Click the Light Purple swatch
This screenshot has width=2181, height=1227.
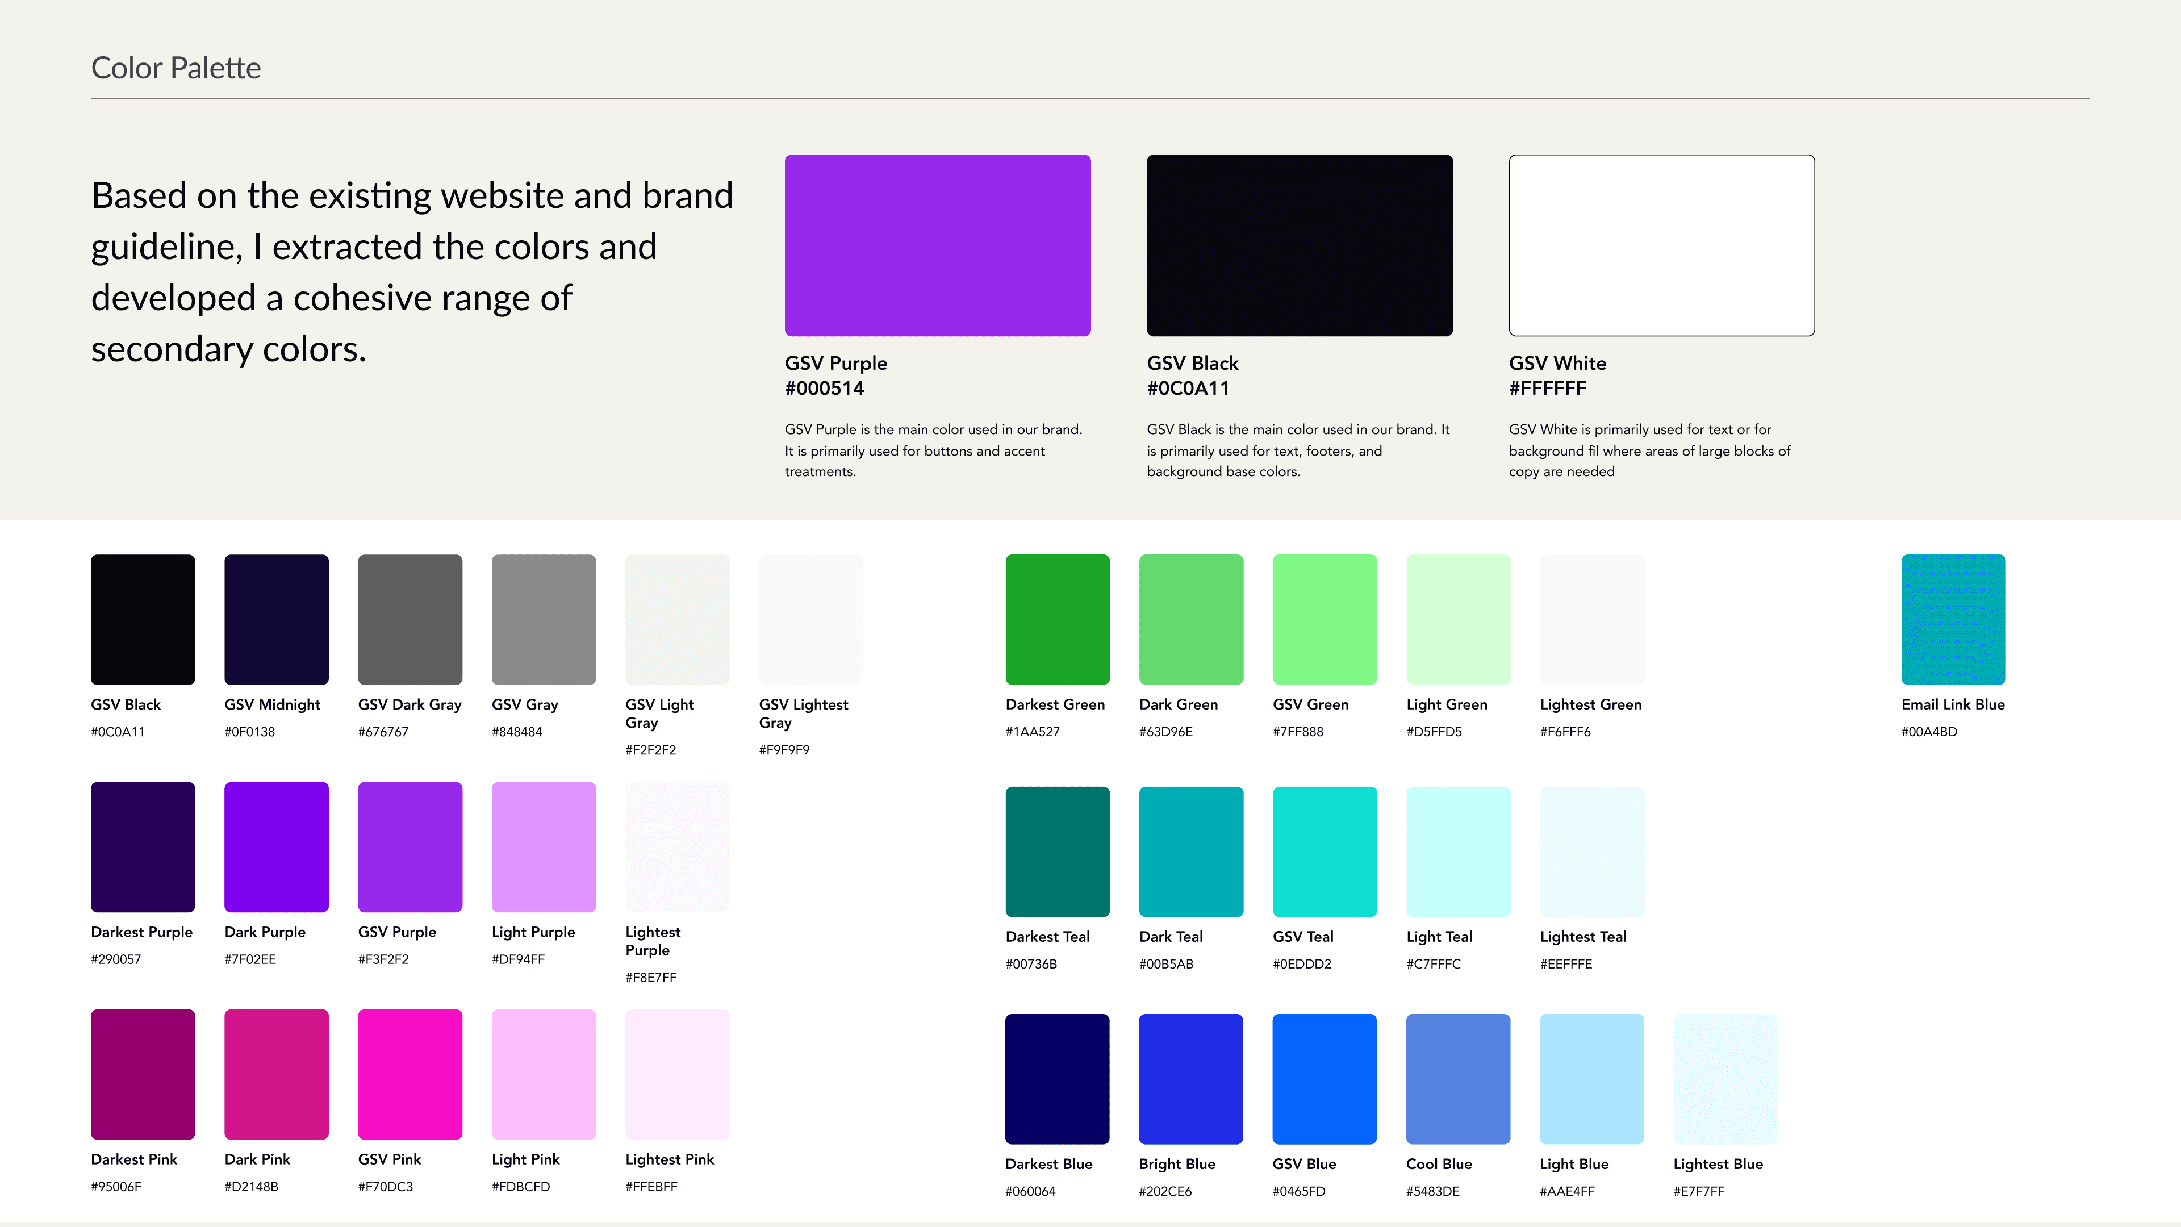(x=544, y=846)
